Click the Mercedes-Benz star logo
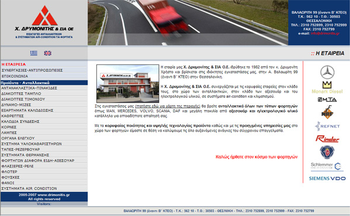 (x=327, y=72)
